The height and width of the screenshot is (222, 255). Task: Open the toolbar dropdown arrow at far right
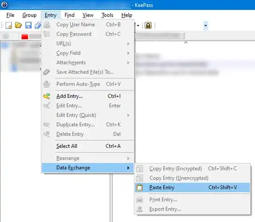pos(205,26)
